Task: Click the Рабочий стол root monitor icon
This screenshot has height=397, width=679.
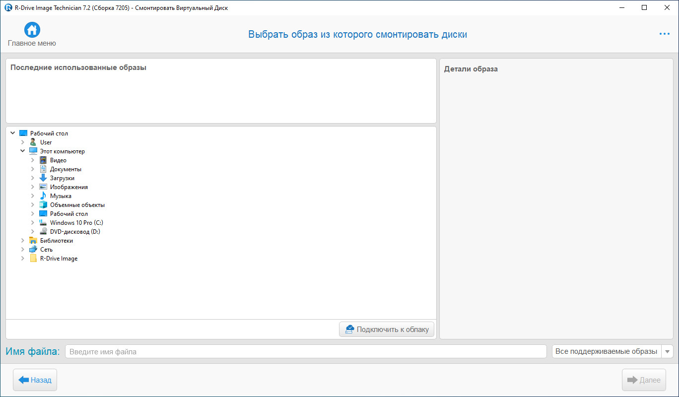Action: click(x=23, y=133)
